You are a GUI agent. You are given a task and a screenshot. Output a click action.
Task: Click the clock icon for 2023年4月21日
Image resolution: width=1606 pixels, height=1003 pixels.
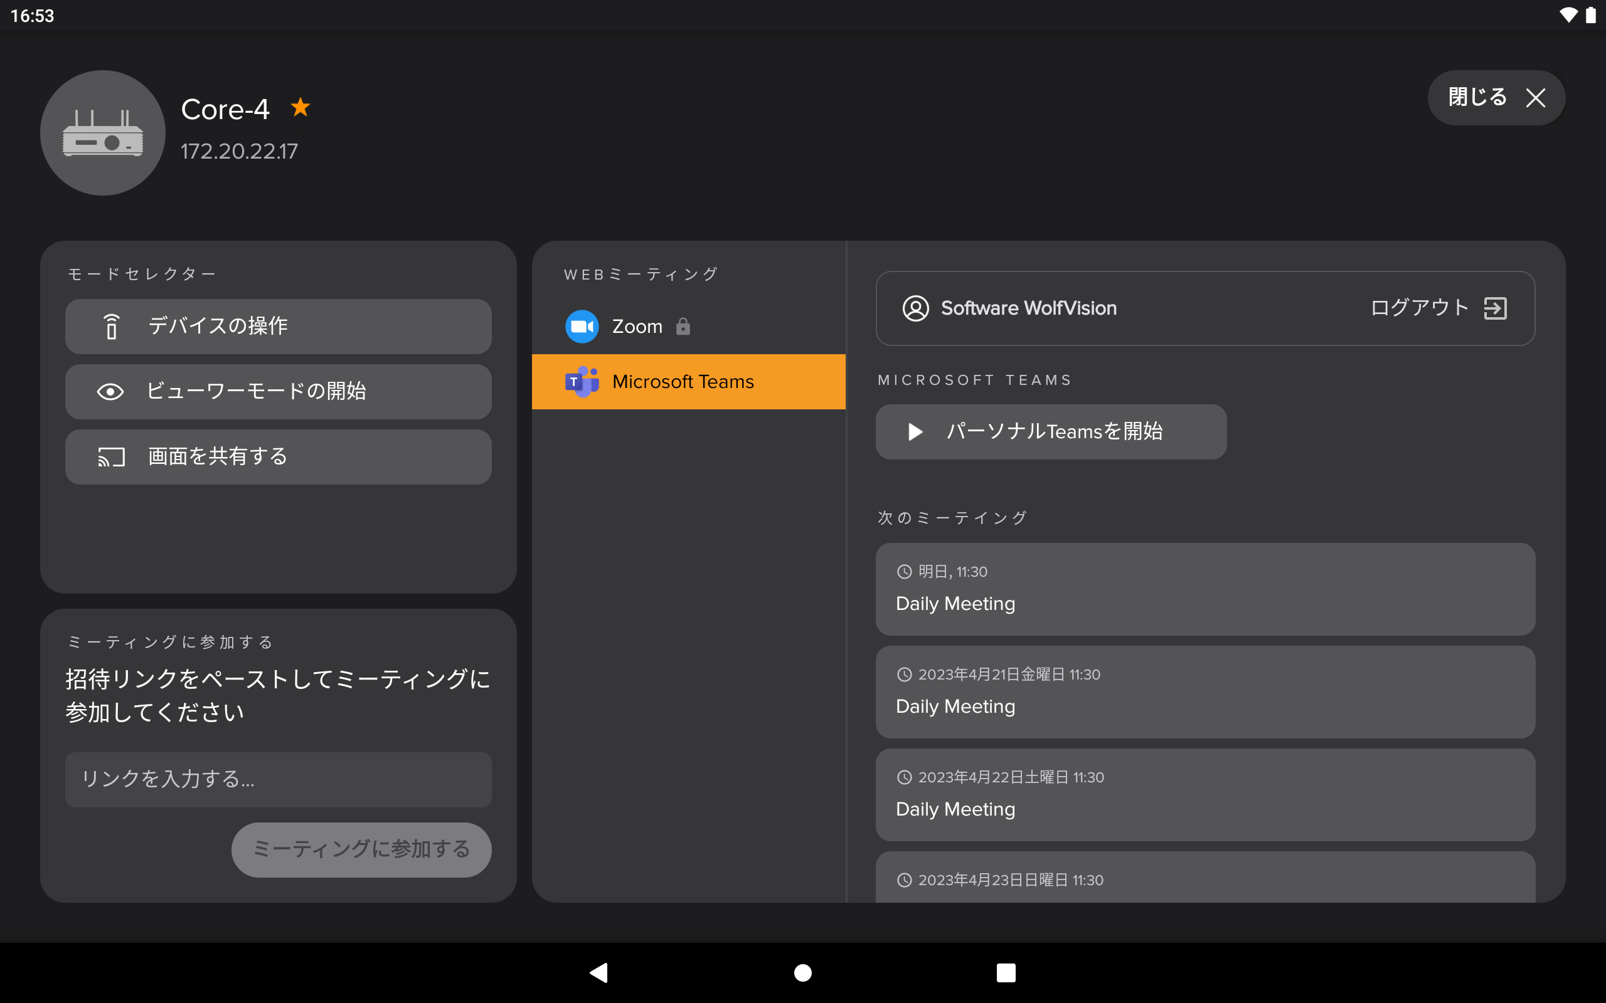point(905,675)
